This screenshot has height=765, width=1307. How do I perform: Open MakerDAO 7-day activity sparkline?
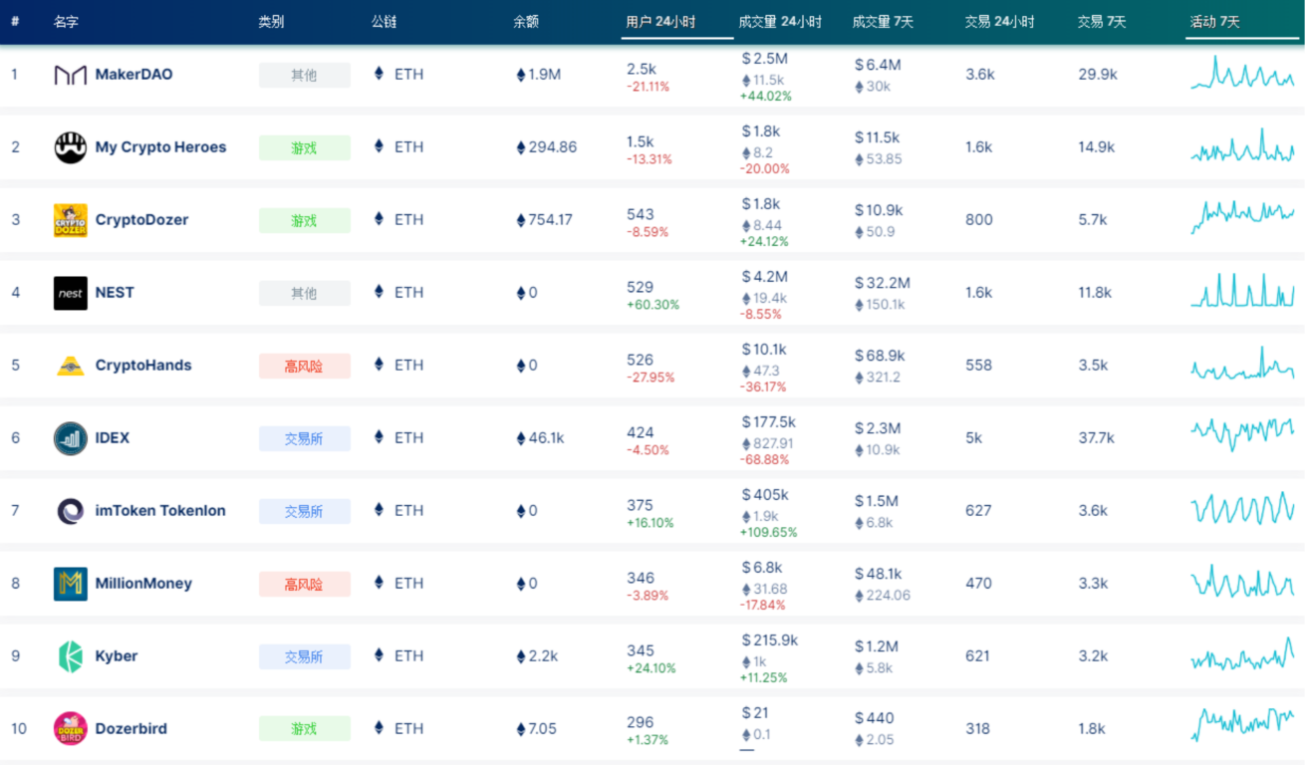coord(1242,74)
